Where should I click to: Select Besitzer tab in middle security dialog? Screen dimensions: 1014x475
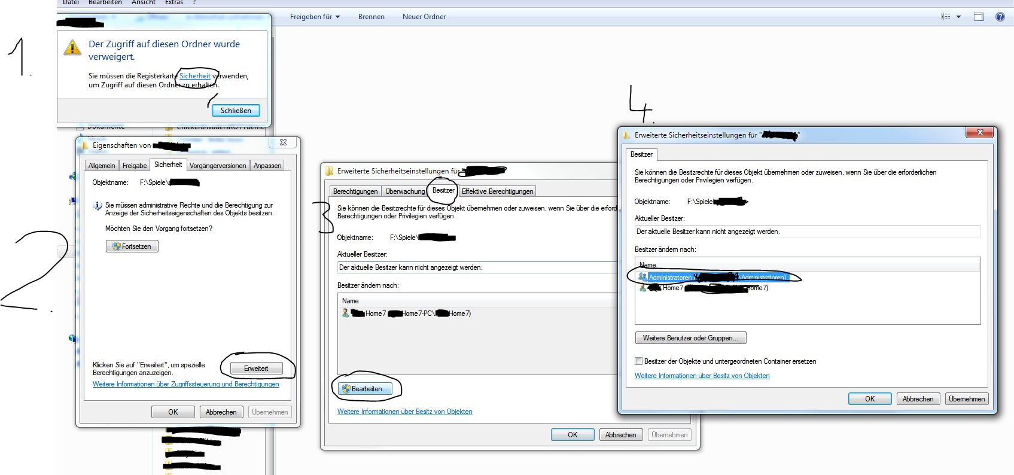tap(443, 190)
